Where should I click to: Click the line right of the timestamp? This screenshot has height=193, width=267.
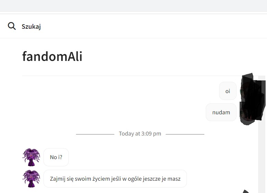pyautogui.click(x=185, y=134)
